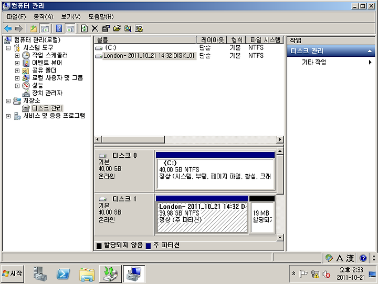This screenshot has height=284, width=378.
Task: Click the Open folder toolbar icon
Action: point(117,28)
